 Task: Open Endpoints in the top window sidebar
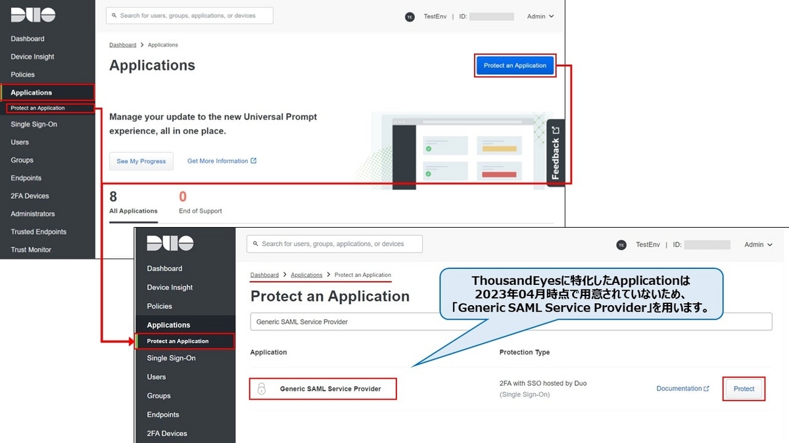[26, 178]
